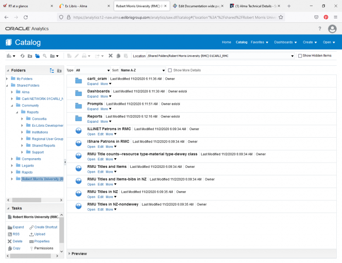Select Shared Reports folder in tree
Screen dimensions: 342x263
(43, 146)
